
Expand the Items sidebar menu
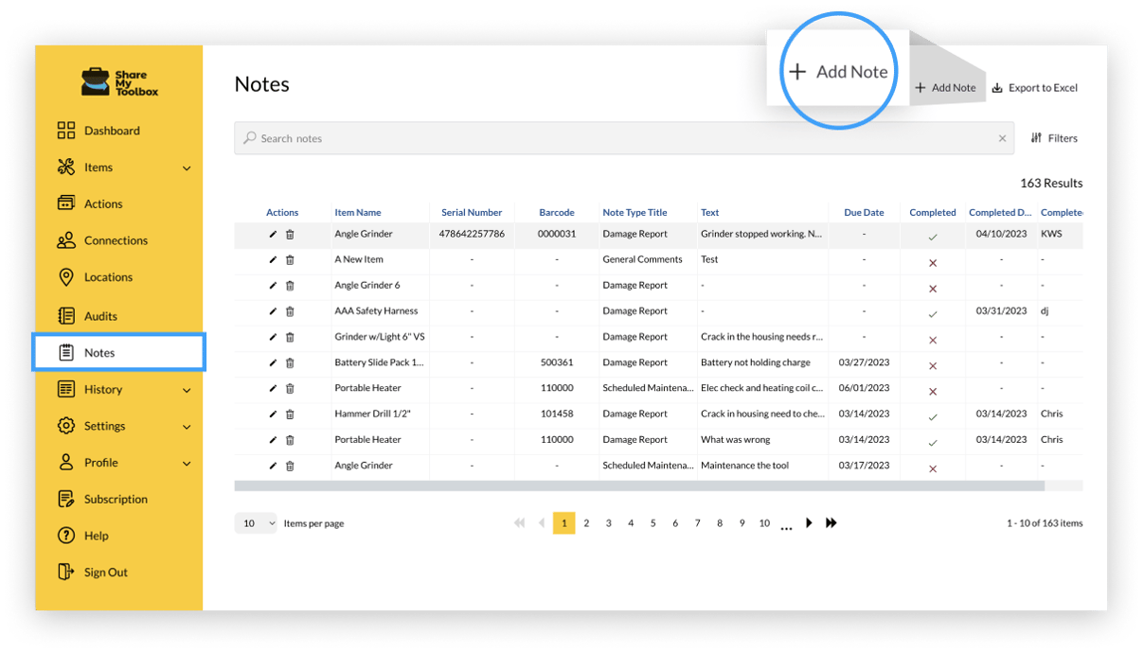(98, 167)
